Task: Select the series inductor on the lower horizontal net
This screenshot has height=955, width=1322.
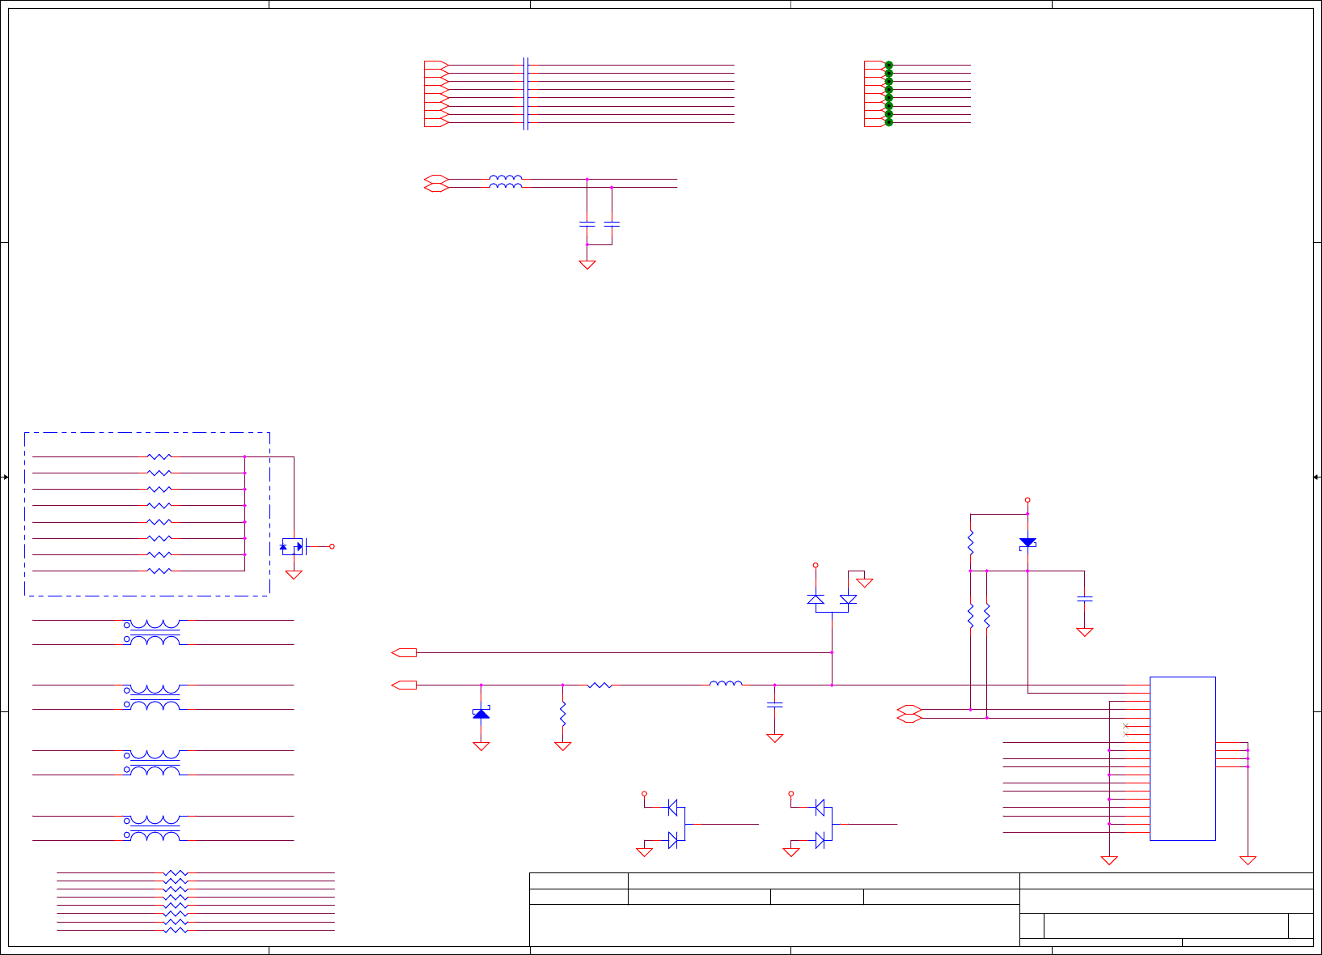Action: (x=726, y=684)
